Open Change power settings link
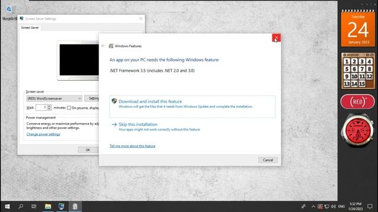 click(x=43, y=134)
